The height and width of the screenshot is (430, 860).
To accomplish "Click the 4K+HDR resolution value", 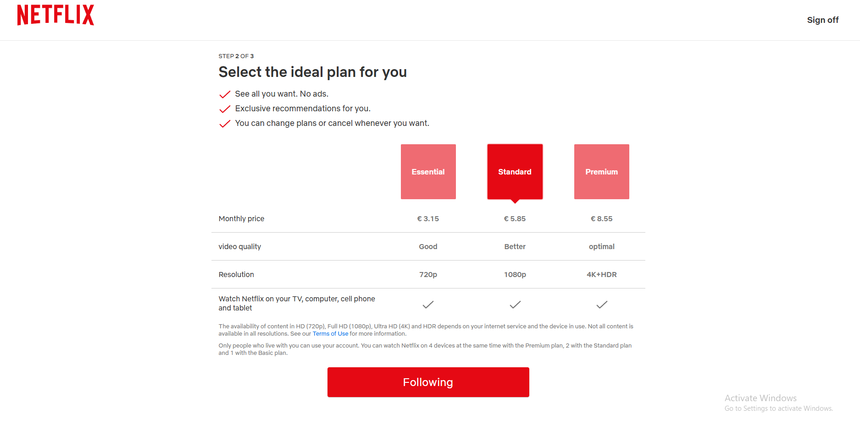I will coord(601,275).
